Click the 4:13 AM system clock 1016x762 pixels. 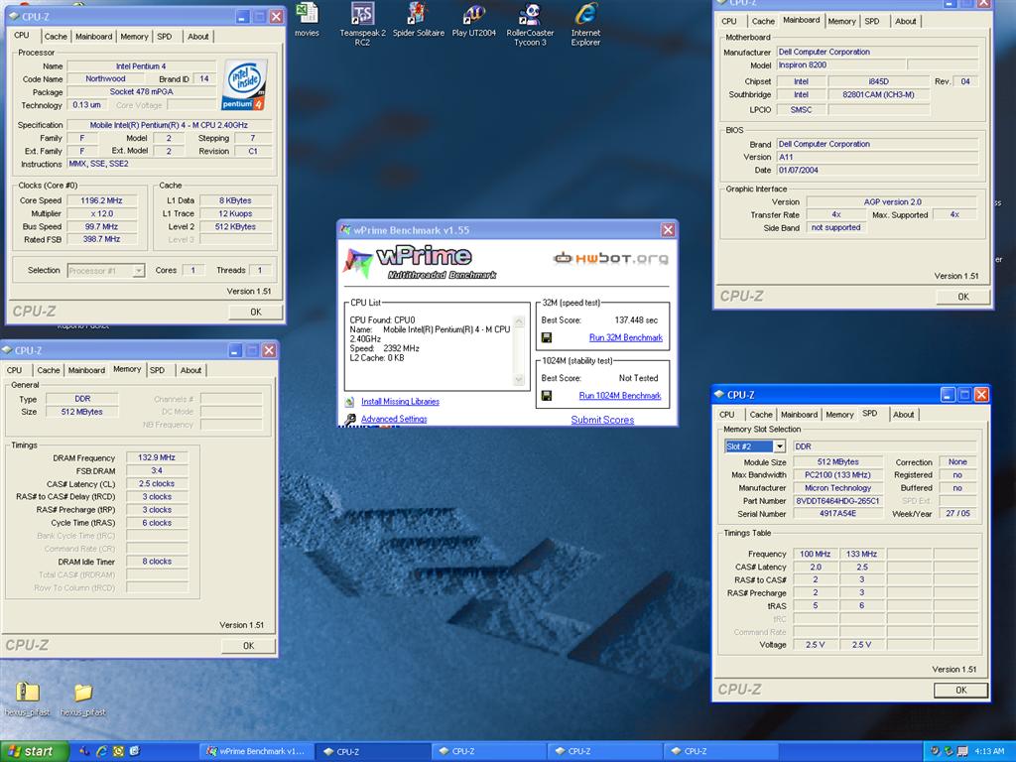tap(988, 752)
